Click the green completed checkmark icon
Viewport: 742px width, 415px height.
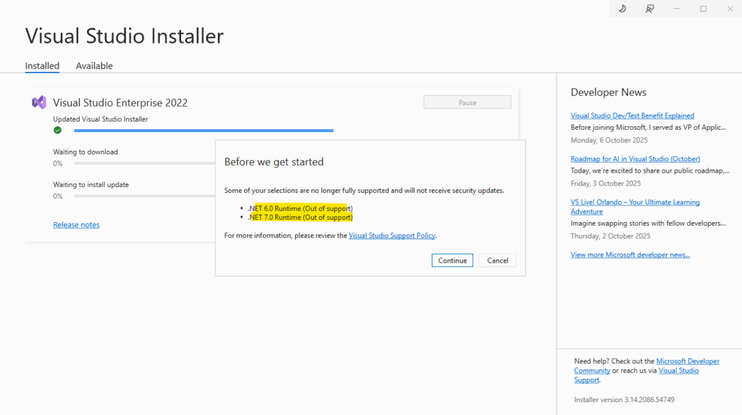(57, 131)
